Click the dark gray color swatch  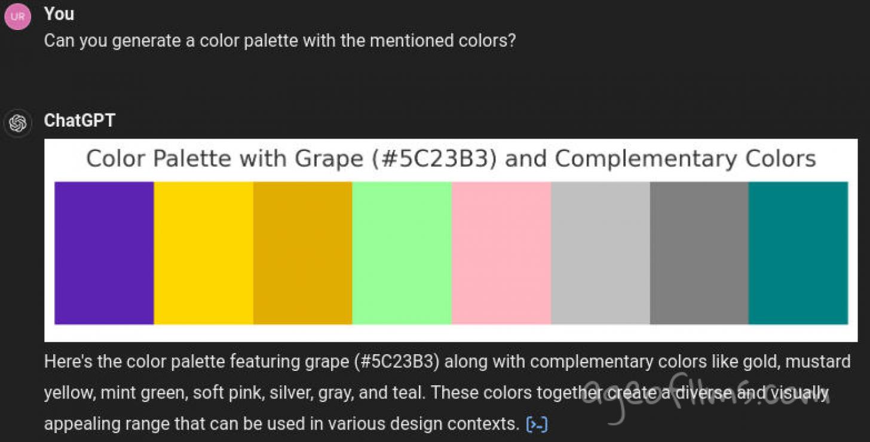coord(699,253)
